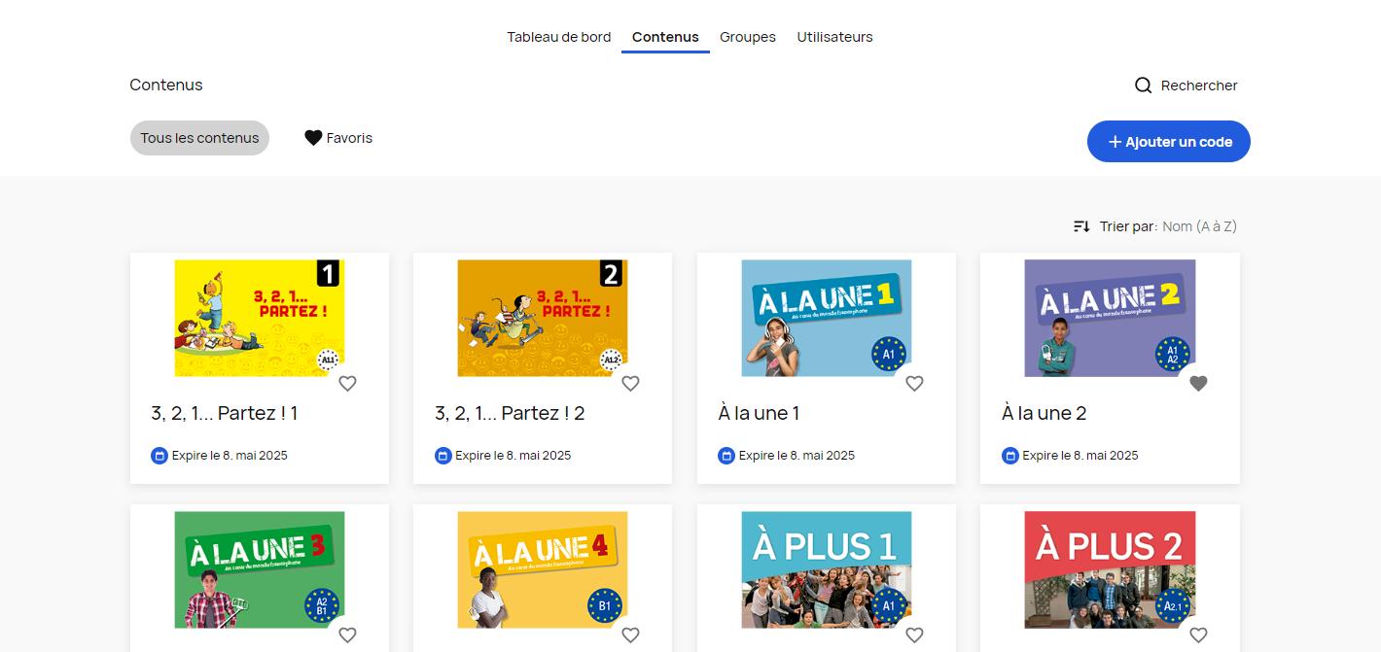Add À la une 4 to favorites

pyautogui.click(x=630, y=635)
